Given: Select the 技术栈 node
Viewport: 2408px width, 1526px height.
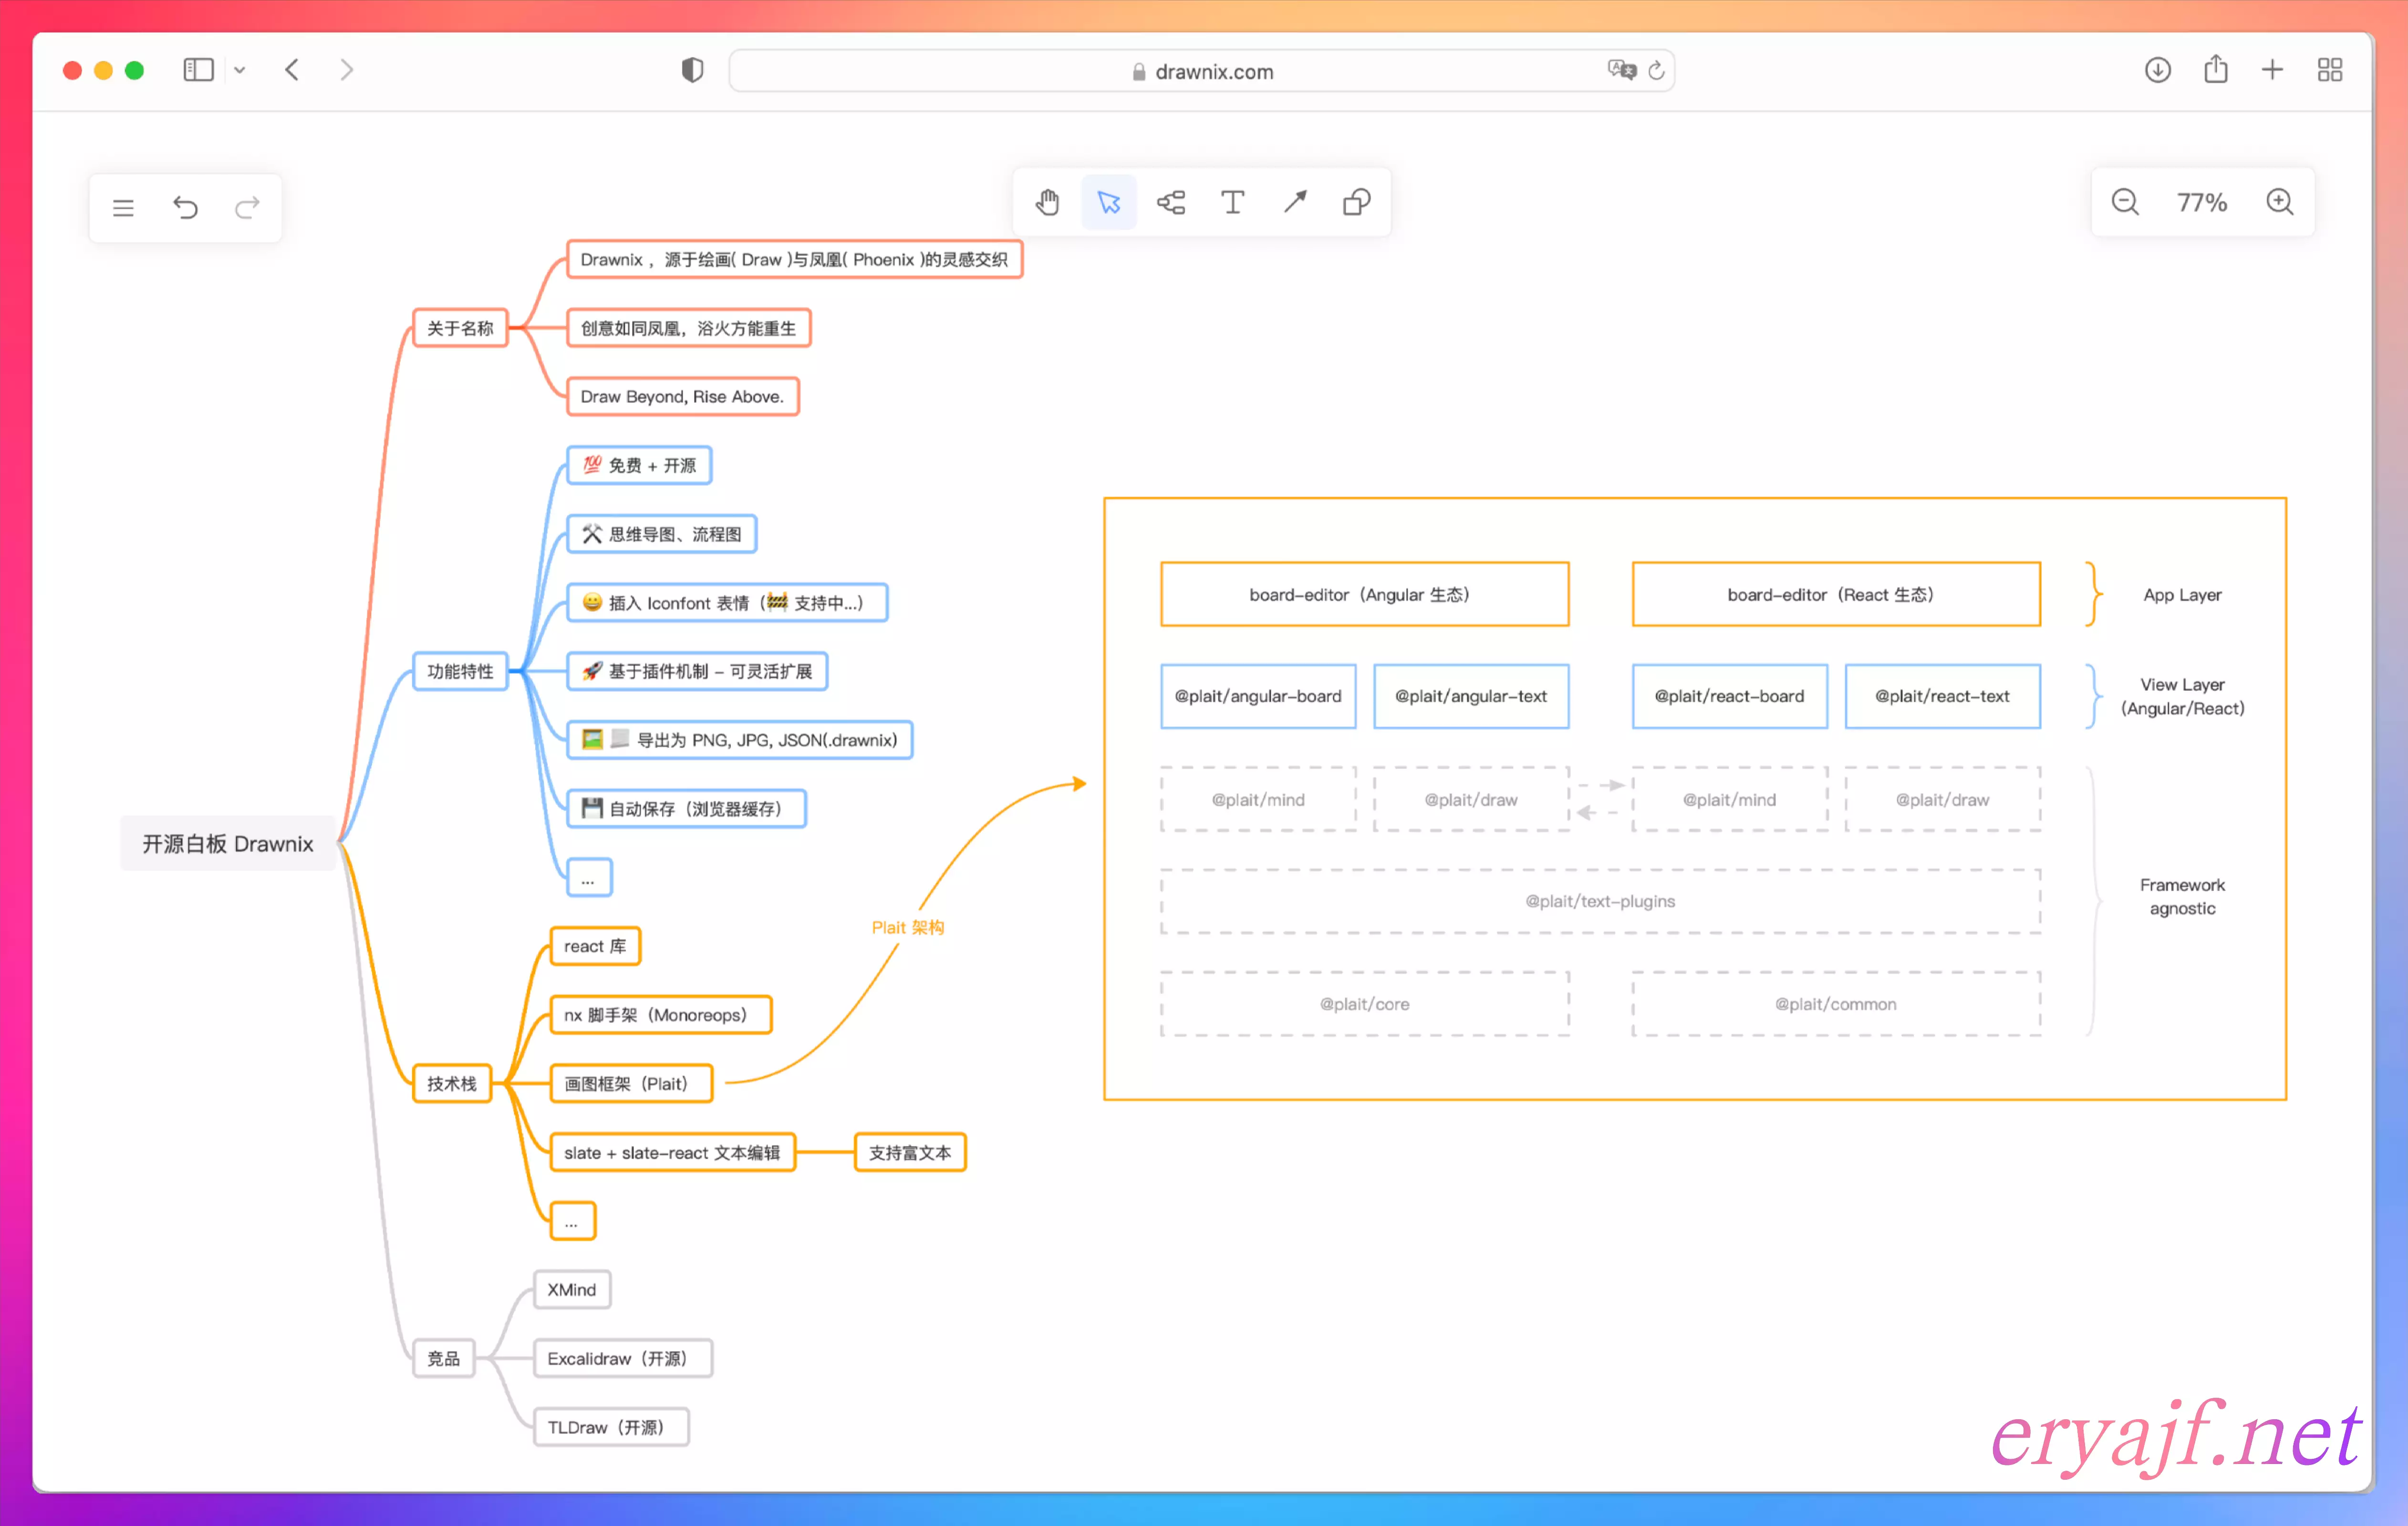Looking at the screenshot, I should pyautogui.click(x=452, y=1084).
